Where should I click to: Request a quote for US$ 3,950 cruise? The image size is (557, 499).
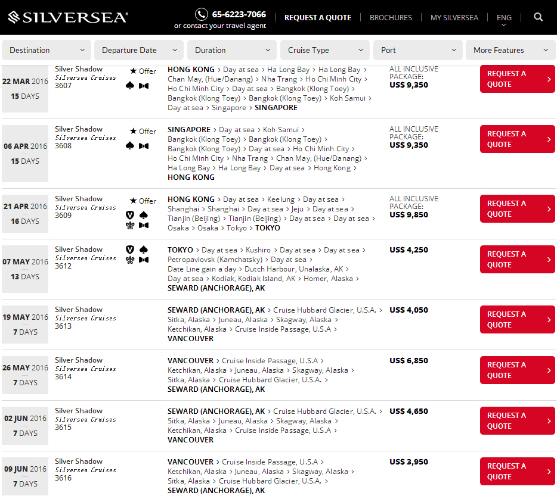(517, 472)
